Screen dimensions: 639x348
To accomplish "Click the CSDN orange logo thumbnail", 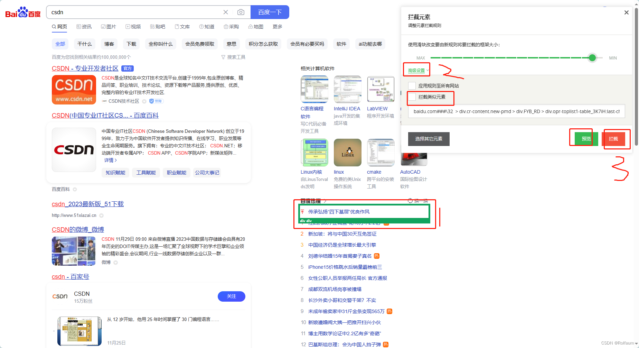I will tap(74, 90).
